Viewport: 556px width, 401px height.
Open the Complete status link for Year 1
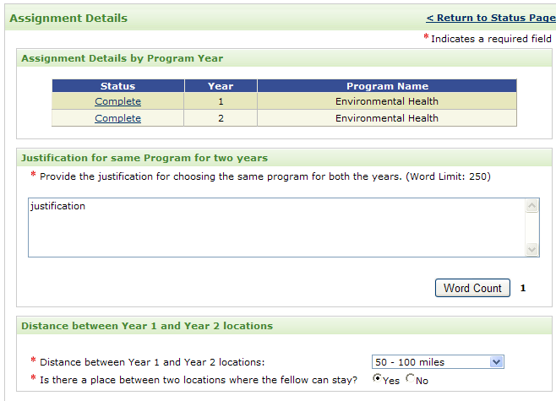coord(117,102)
